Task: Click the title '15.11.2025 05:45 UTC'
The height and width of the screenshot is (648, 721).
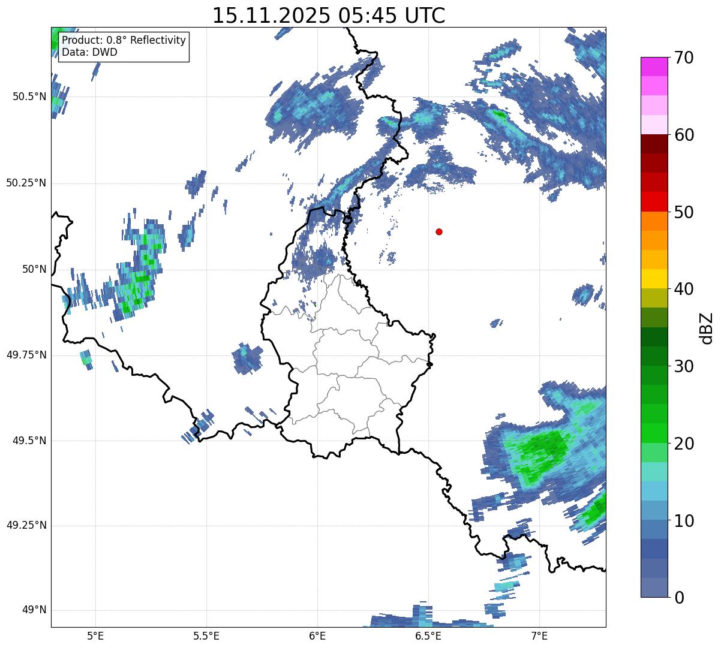Action: (329, 16)
